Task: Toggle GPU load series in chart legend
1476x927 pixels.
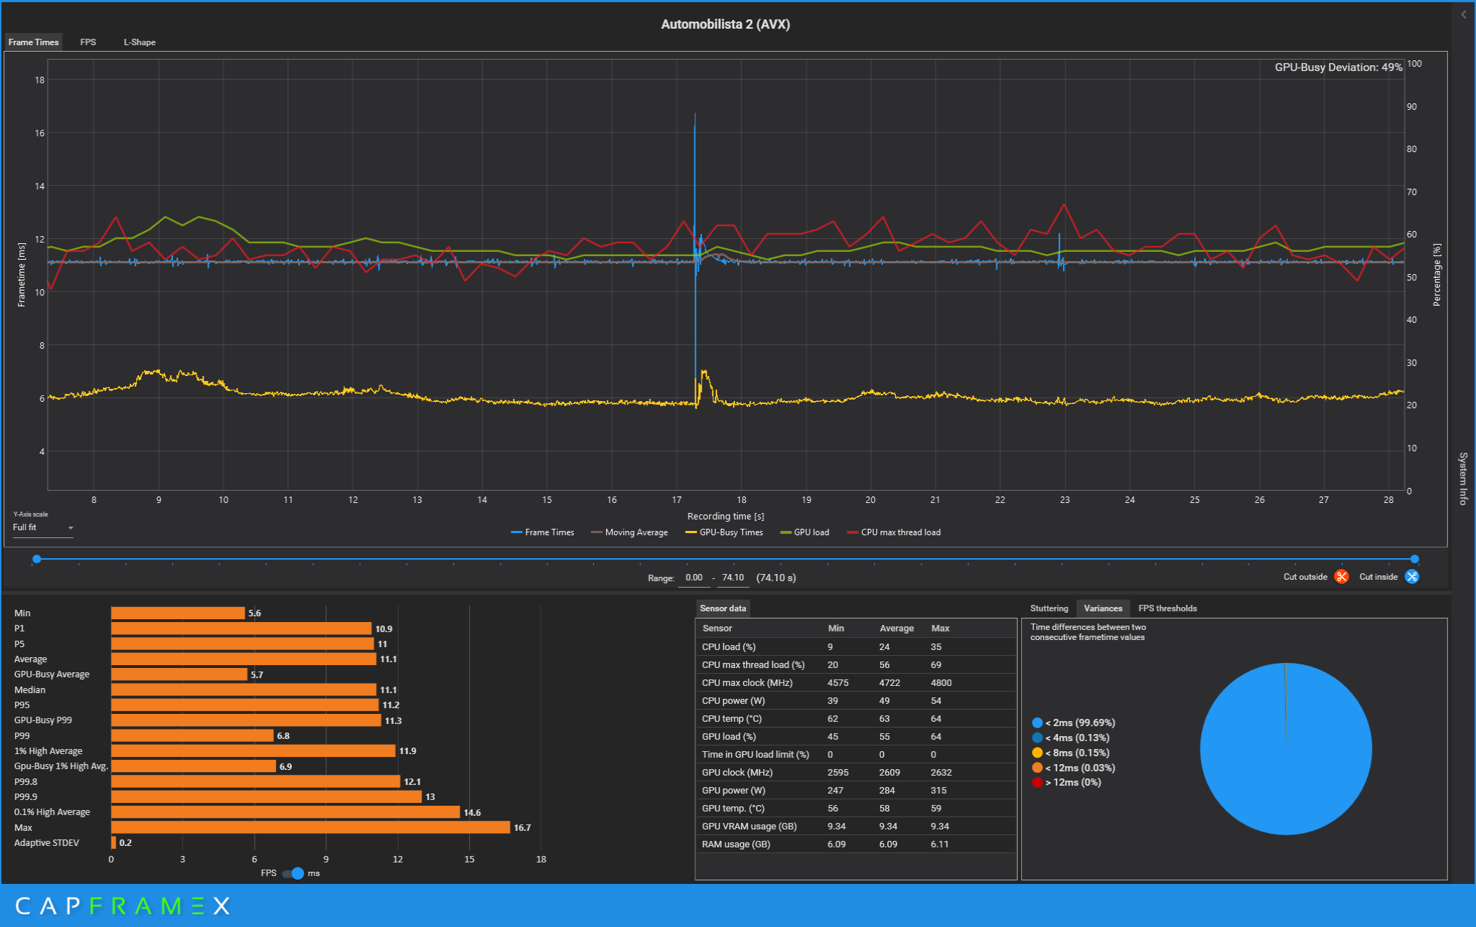Action: (804, 532)
